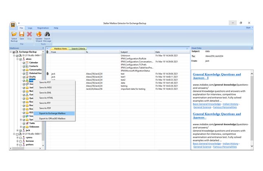Open the Style dropdown in ribbon
The width and height of the screenshot is (263, 171).
[x=249, y=28]
